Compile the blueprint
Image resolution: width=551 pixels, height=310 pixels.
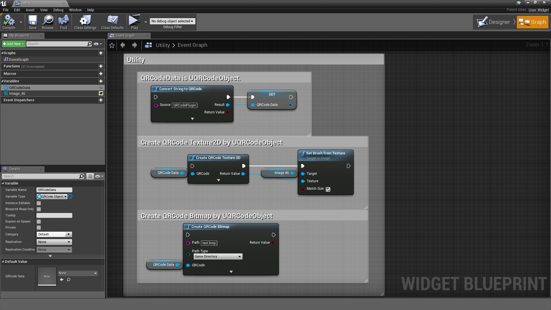coord(9,22)
